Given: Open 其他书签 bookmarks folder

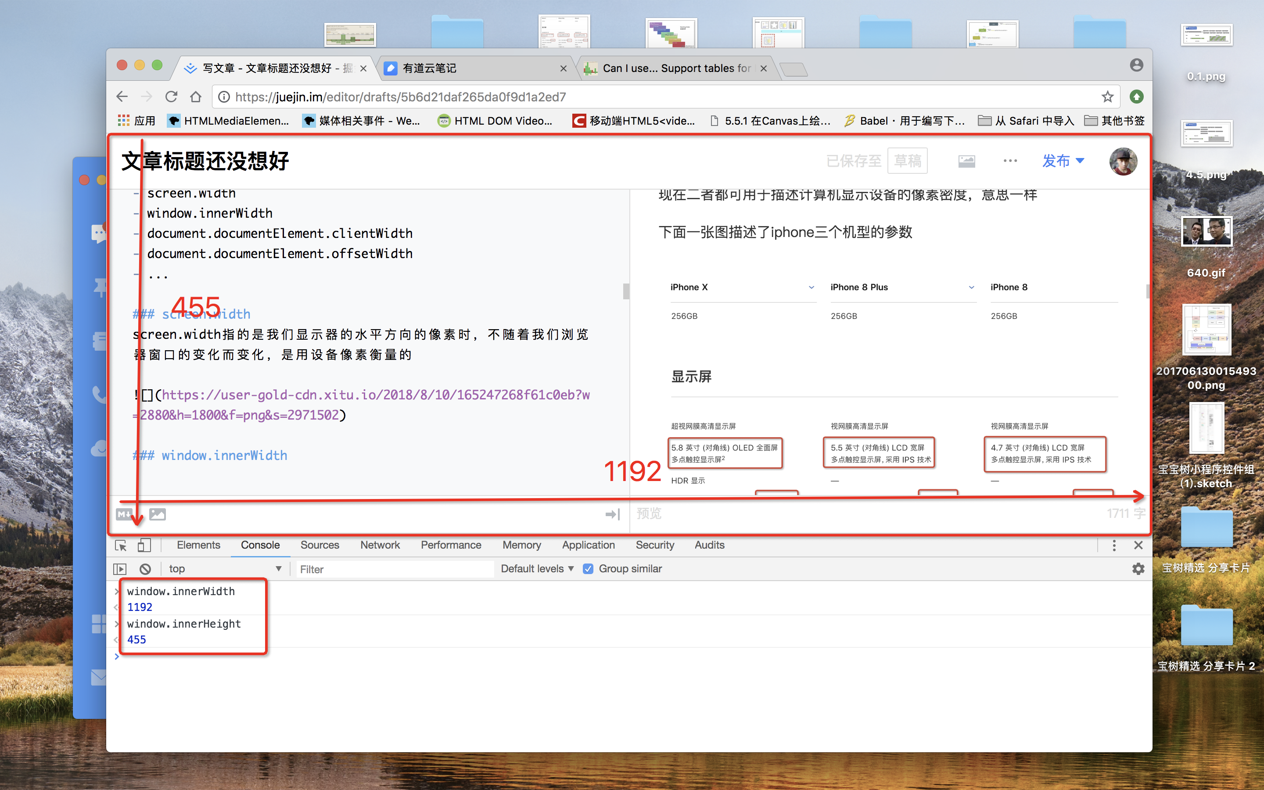Looking at the screenshot, I should click(1114, 121).
